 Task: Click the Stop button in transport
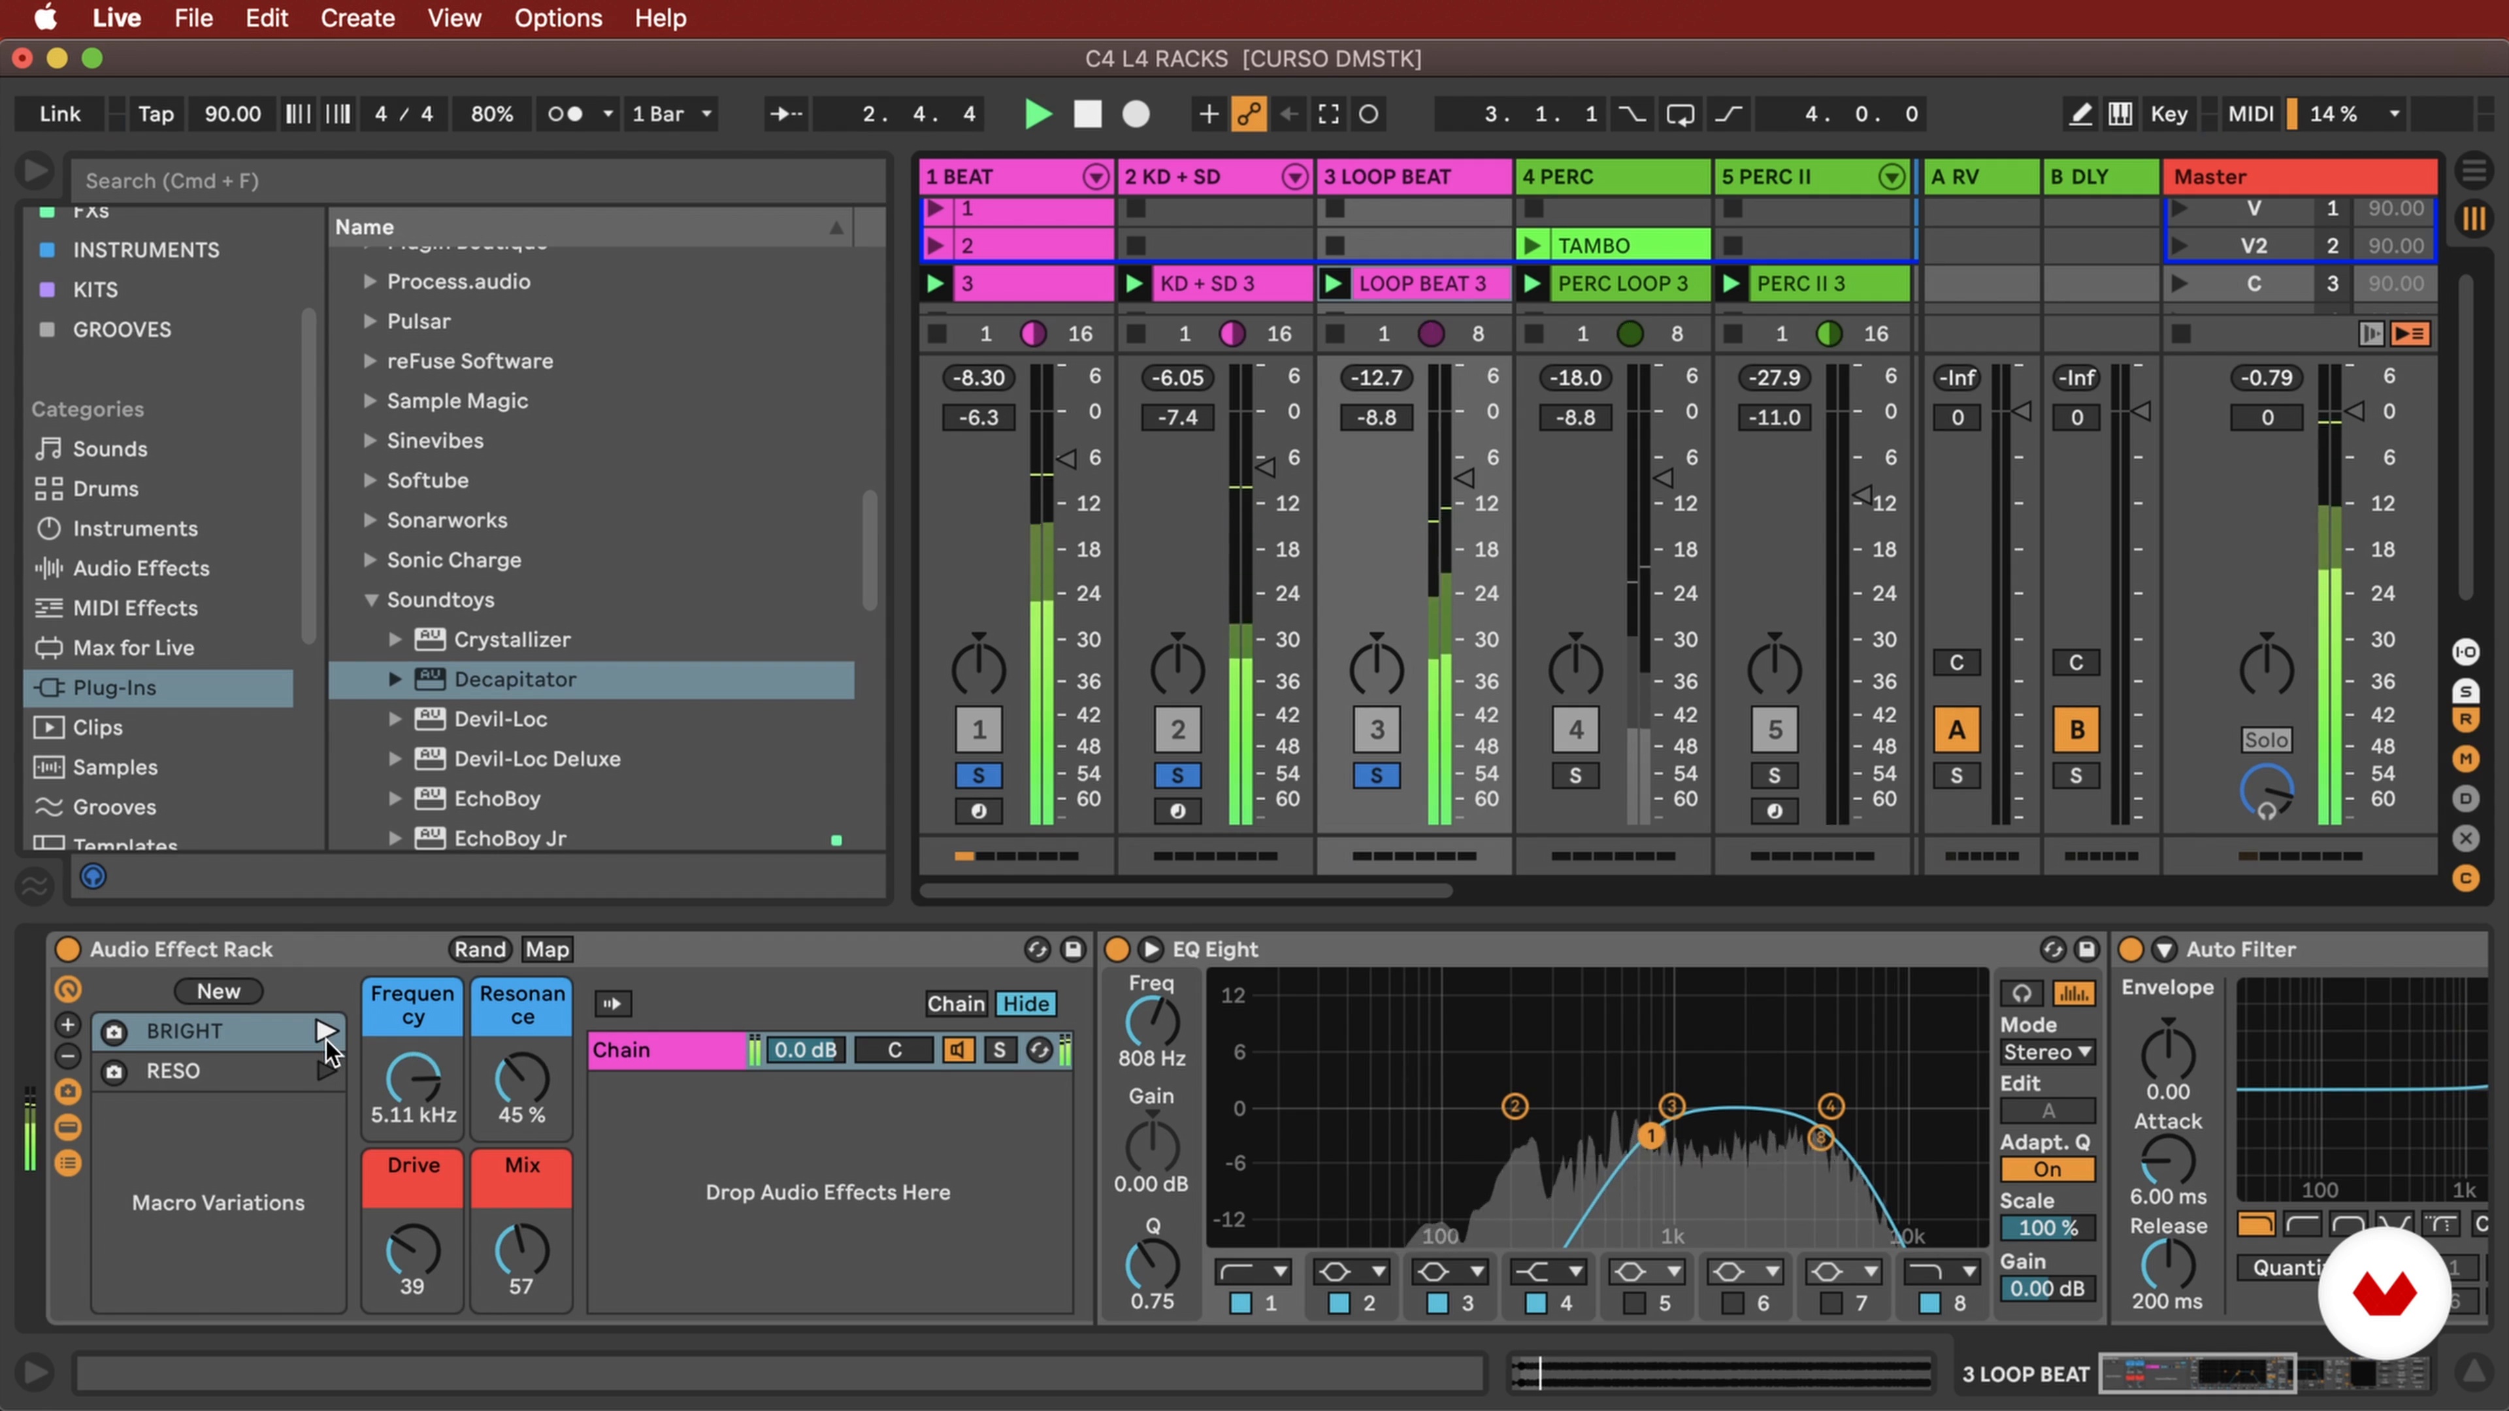coord(1087,114)
